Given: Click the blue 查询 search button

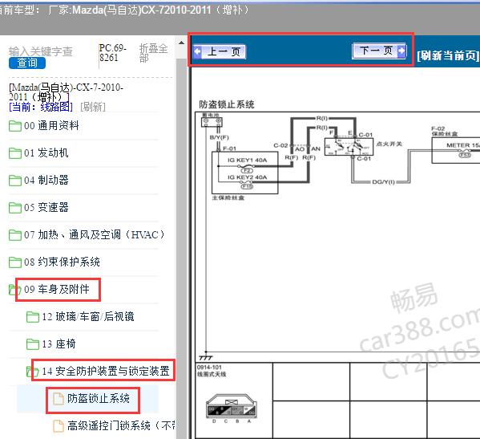Looking at the screenshot, I should pos(27,63).
